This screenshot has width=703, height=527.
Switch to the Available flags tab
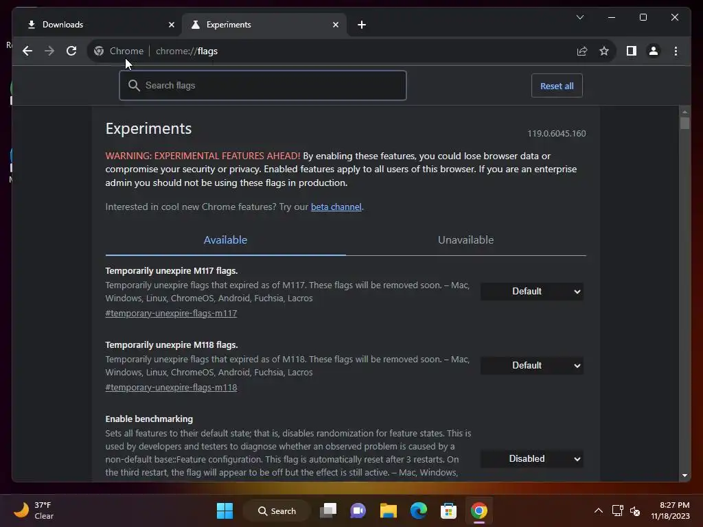tap(225, 240)
